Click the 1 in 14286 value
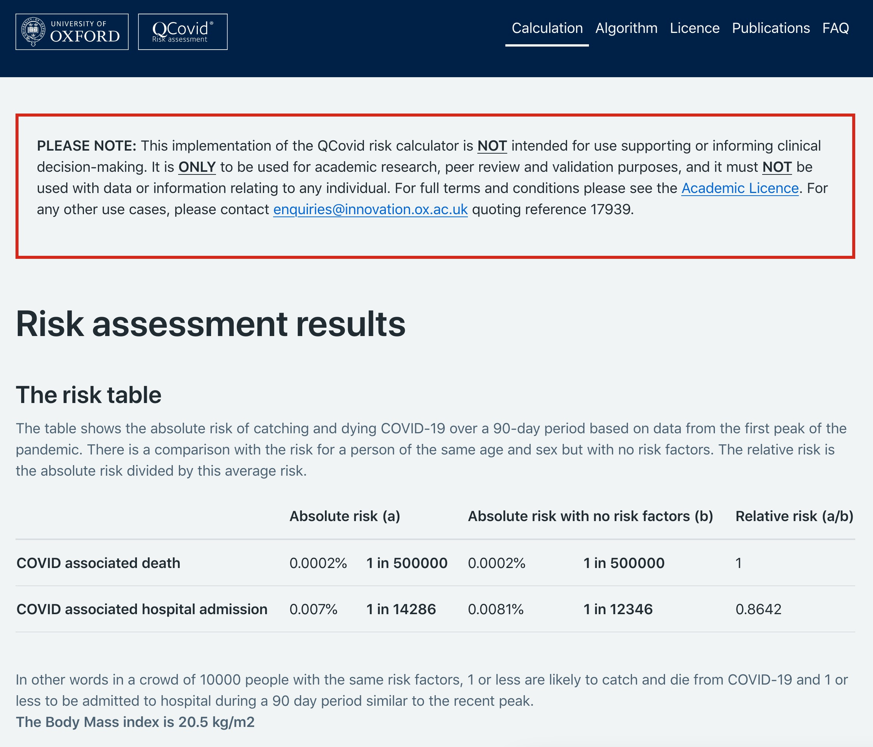Screen dimensions: 873x747 click(401, 609)
